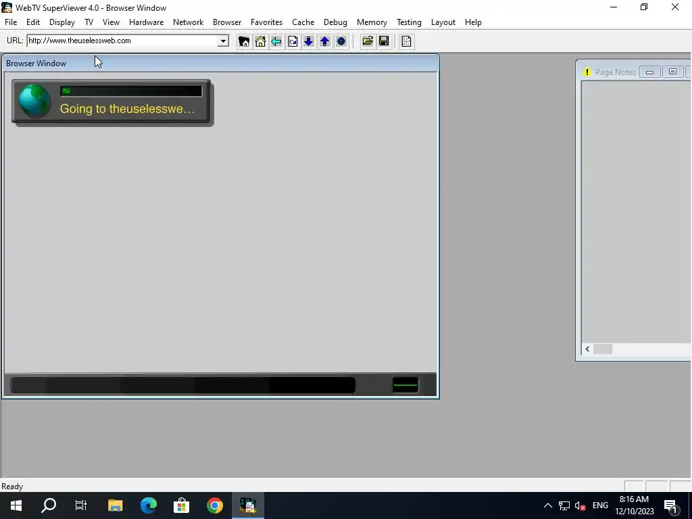Open the URL dropdown list

[x=223, y=41]
